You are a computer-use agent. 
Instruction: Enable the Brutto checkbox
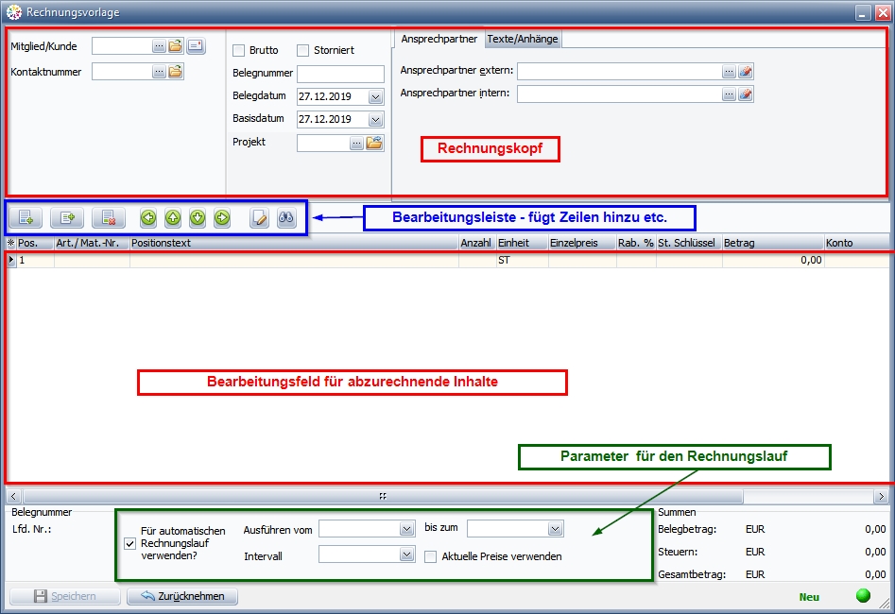pyautogui.click(x=238, y=51)
